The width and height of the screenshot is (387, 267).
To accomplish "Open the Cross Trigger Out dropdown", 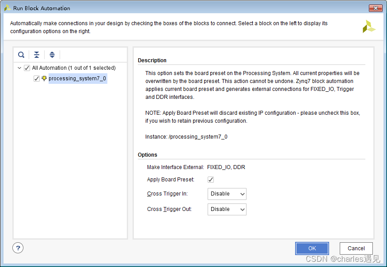I will [227, 209].
